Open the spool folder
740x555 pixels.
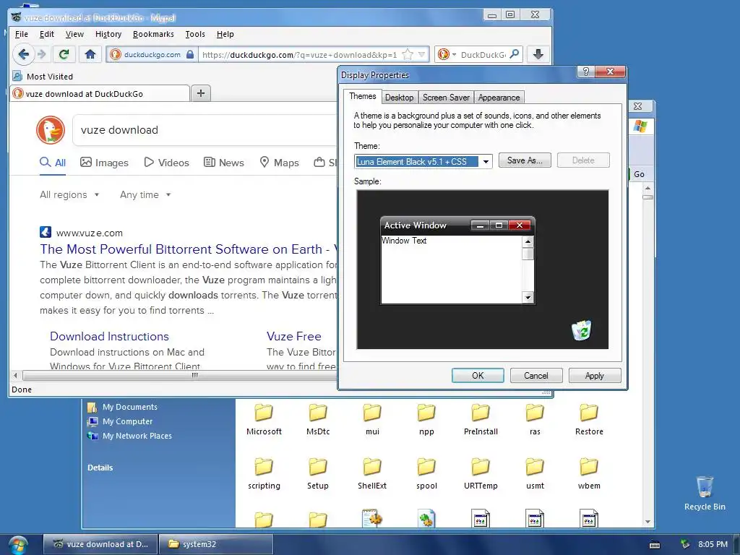(x=426, y=473)
